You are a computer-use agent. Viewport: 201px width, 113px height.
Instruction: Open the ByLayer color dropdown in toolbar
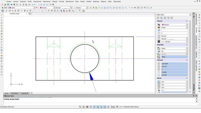point(54,8)
